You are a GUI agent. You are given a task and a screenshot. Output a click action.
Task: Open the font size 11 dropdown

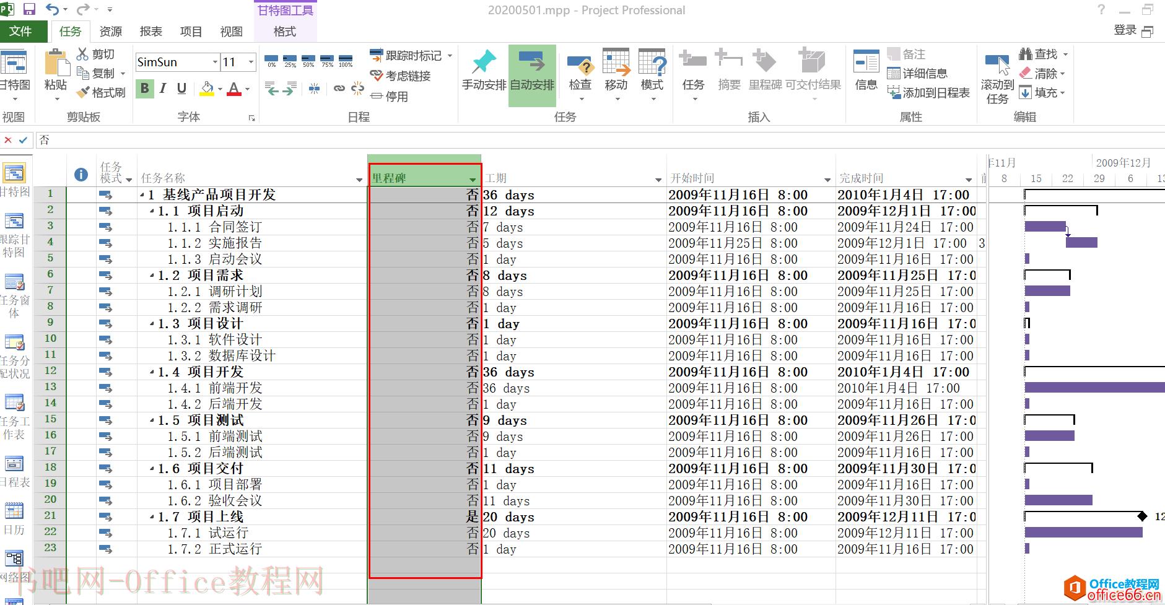tap(251, 62)
